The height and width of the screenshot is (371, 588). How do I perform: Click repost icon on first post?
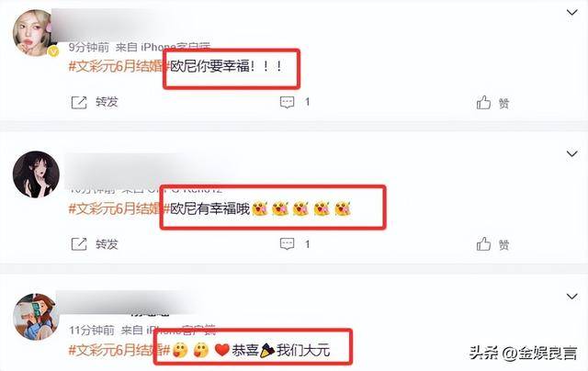pos(79,102)
